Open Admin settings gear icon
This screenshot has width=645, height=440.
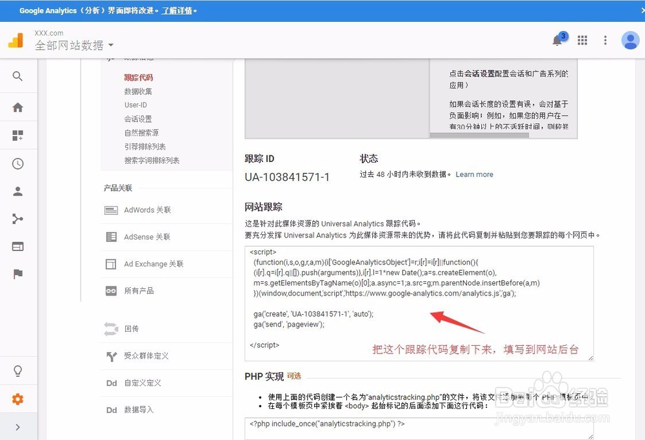pos(18,399)
